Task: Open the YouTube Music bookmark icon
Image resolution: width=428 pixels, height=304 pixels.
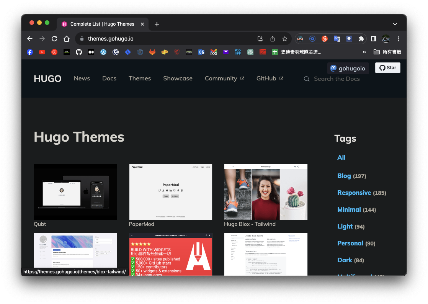Action: [x=54, y=52]
